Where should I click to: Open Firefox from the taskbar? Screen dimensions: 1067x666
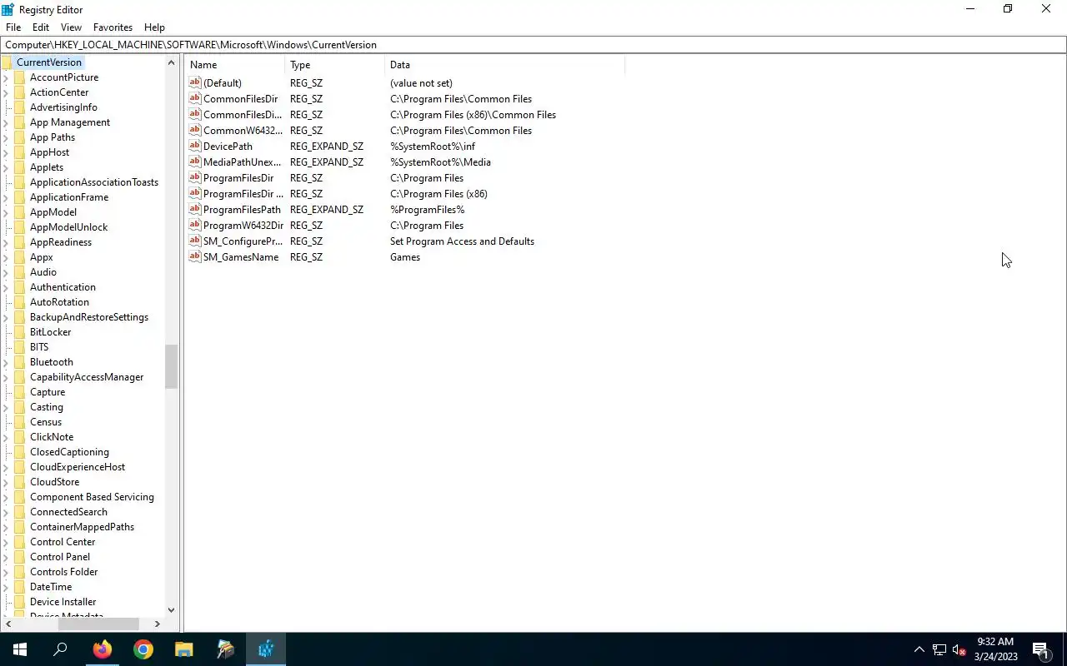[x=103, y=649]
